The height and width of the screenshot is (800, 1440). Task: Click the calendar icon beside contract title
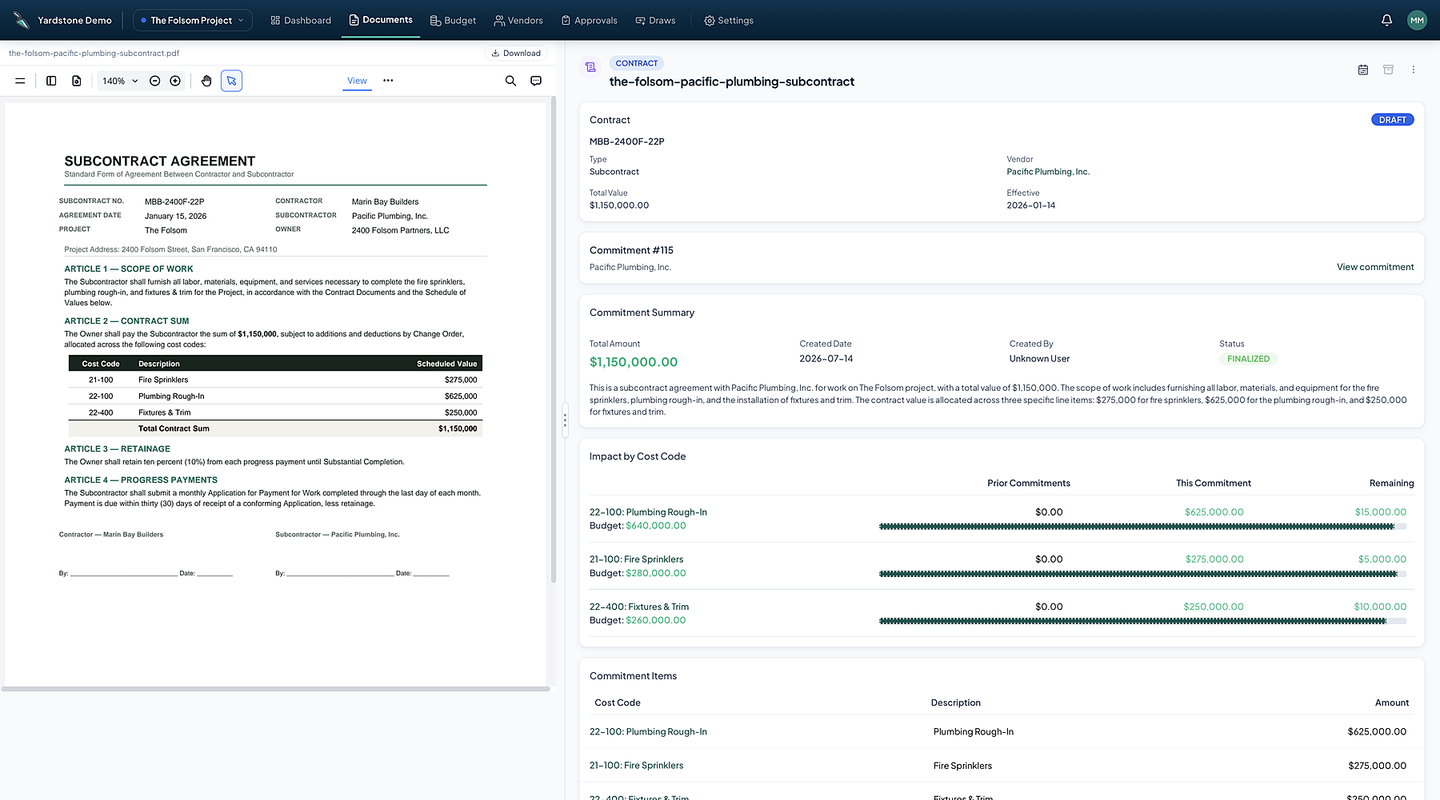1363,70
